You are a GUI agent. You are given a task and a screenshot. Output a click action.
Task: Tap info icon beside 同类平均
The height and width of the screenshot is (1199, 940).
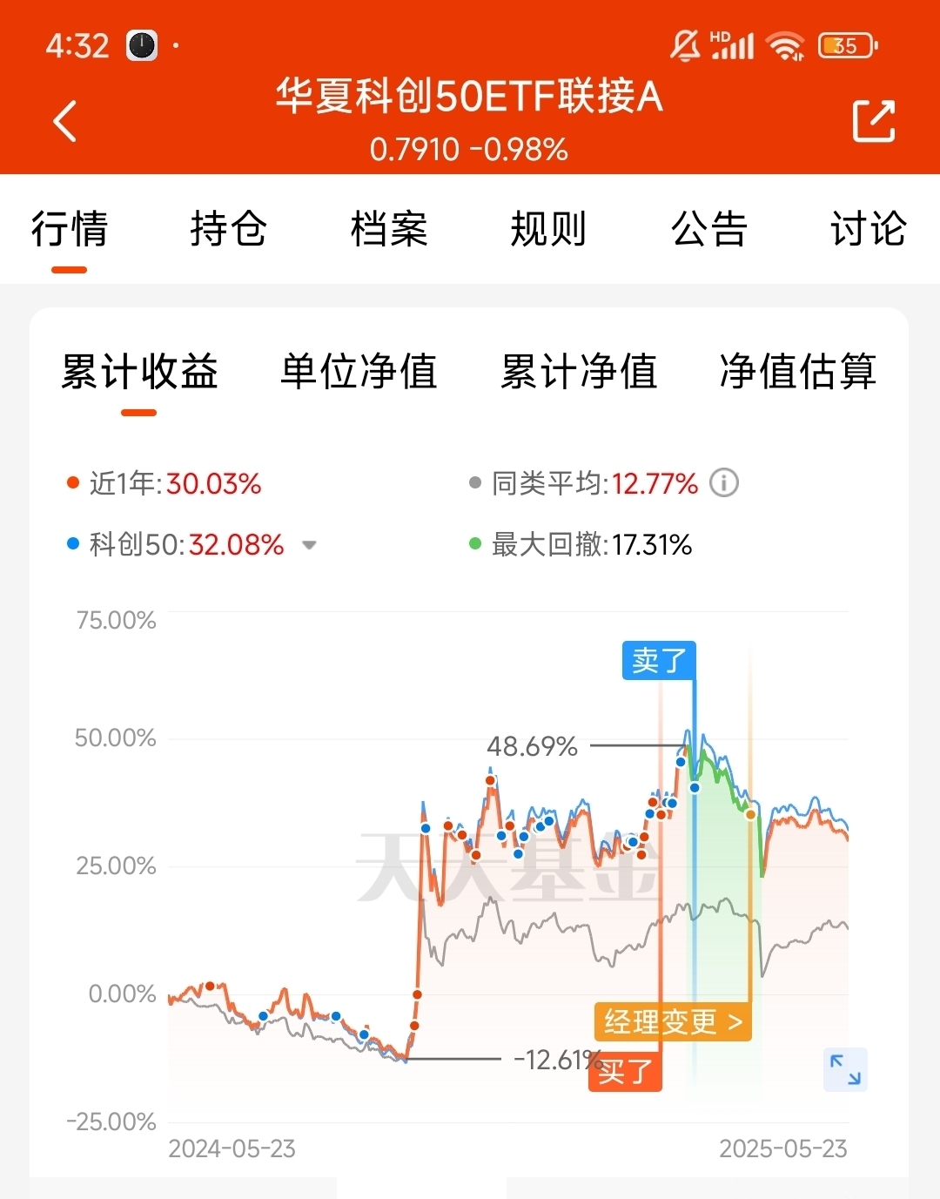(724, 482)
